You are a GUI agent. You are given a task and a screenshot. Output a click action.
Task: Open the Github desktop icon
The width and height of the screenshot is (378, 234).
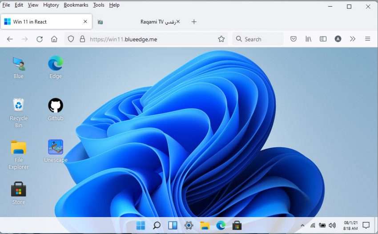tap(56, 109)
